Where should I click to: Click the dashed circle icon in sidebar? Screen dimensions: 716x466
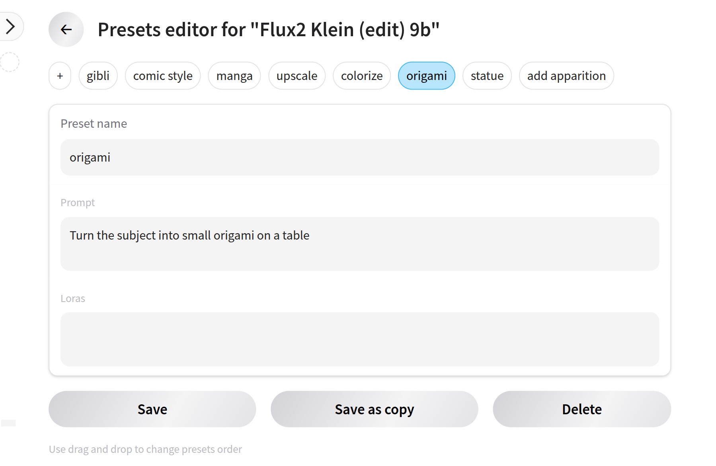pos(10,62)
